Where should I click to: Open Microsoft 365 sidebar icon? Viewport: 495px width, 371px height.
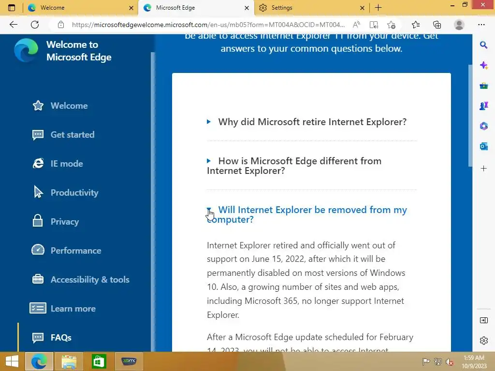click(483, 126)
